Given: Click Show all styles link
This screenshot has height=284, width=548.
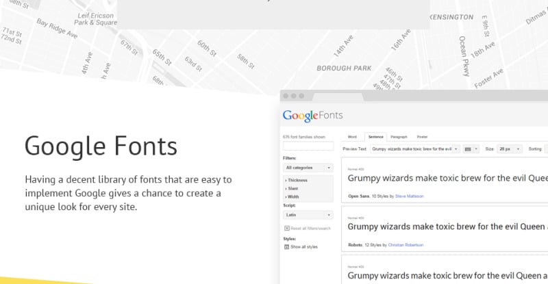Looking at the screenshot, I should tap(304, 247).
